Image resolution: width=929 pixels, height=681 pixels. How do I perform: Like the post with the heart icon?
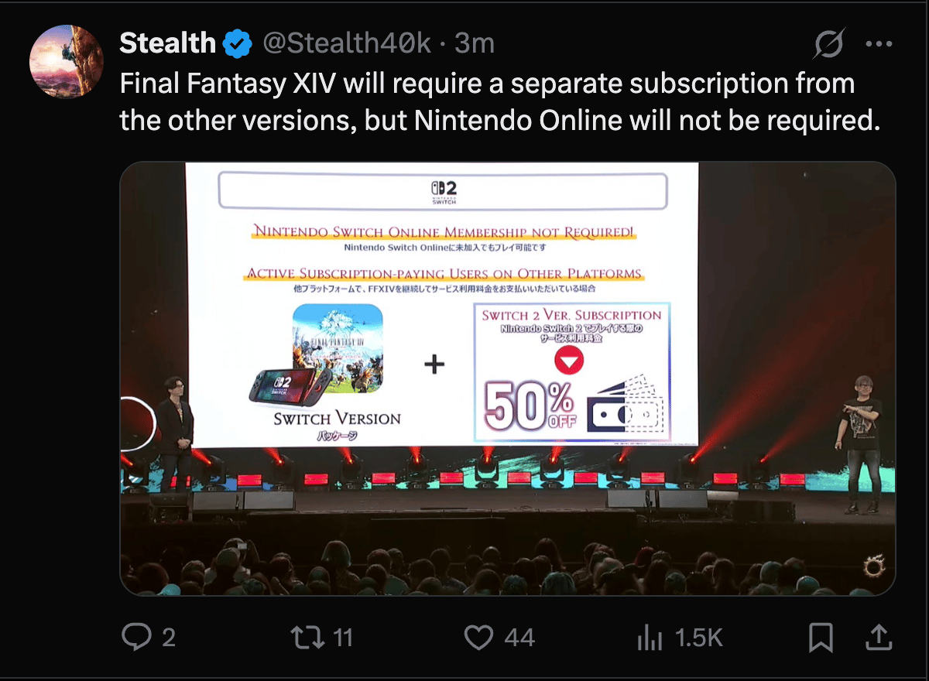pos(478,638)
